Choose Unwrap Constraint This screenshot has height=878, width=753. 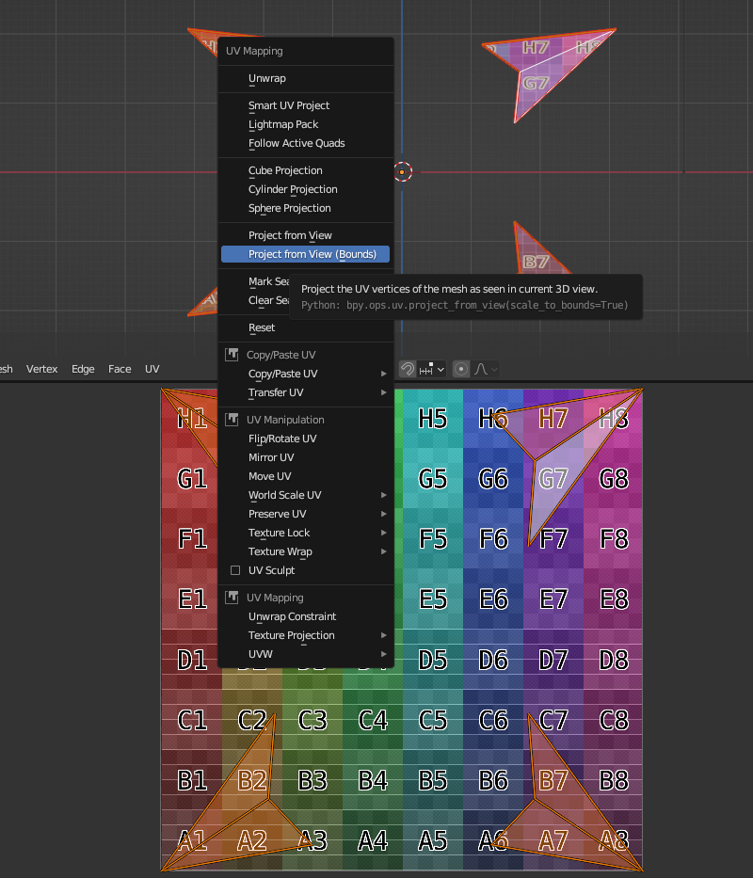point(305,616)
